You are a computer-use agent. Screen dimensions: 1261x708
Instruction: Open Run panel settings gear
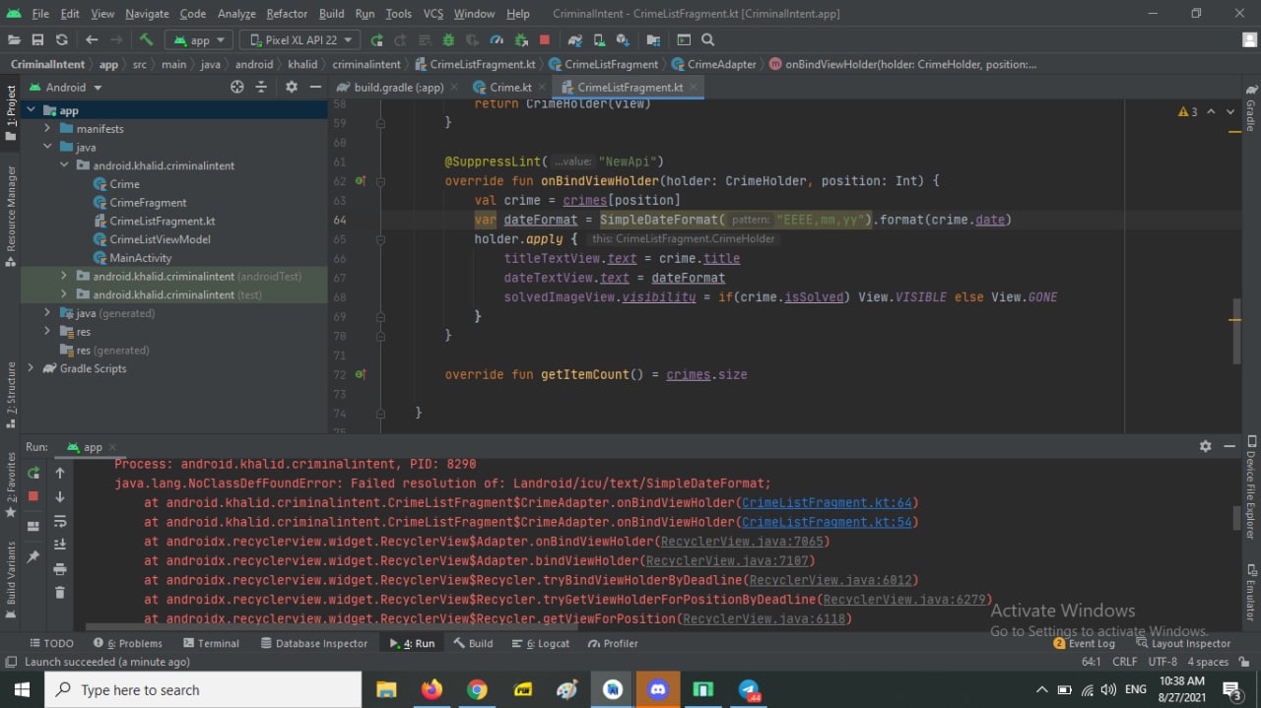[1205, 446]
